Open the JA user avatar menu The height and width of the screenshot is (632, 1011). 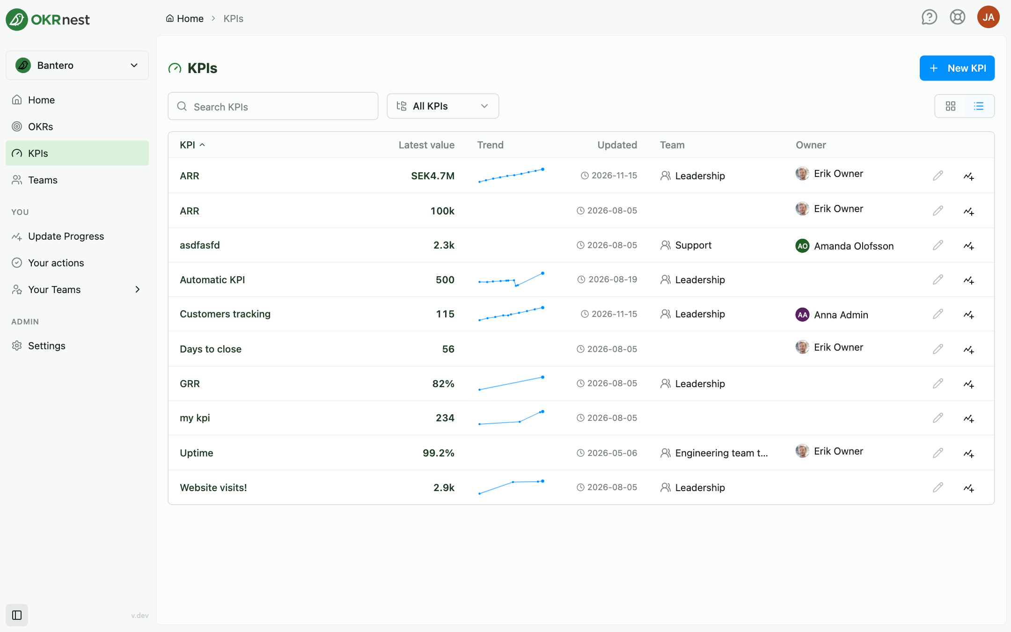988,17
